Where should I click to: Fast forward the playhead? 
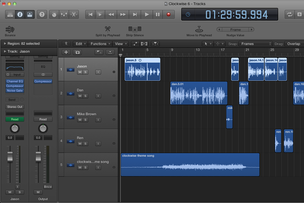coord(123,15)
